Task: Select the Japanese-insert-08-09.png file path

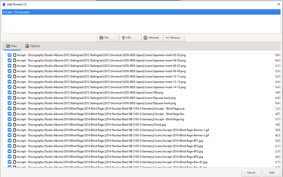Action: pyautogui.click(x=101, y=71)
